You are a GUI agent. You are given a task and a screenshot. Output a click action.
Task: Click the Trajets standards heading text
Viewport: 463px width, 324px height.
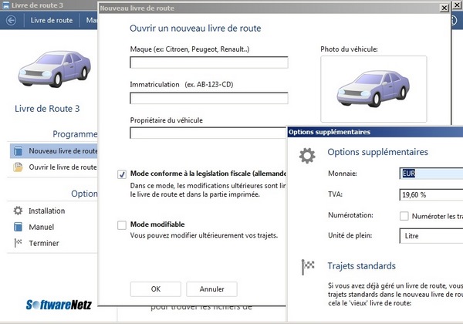tap(361, 266)
